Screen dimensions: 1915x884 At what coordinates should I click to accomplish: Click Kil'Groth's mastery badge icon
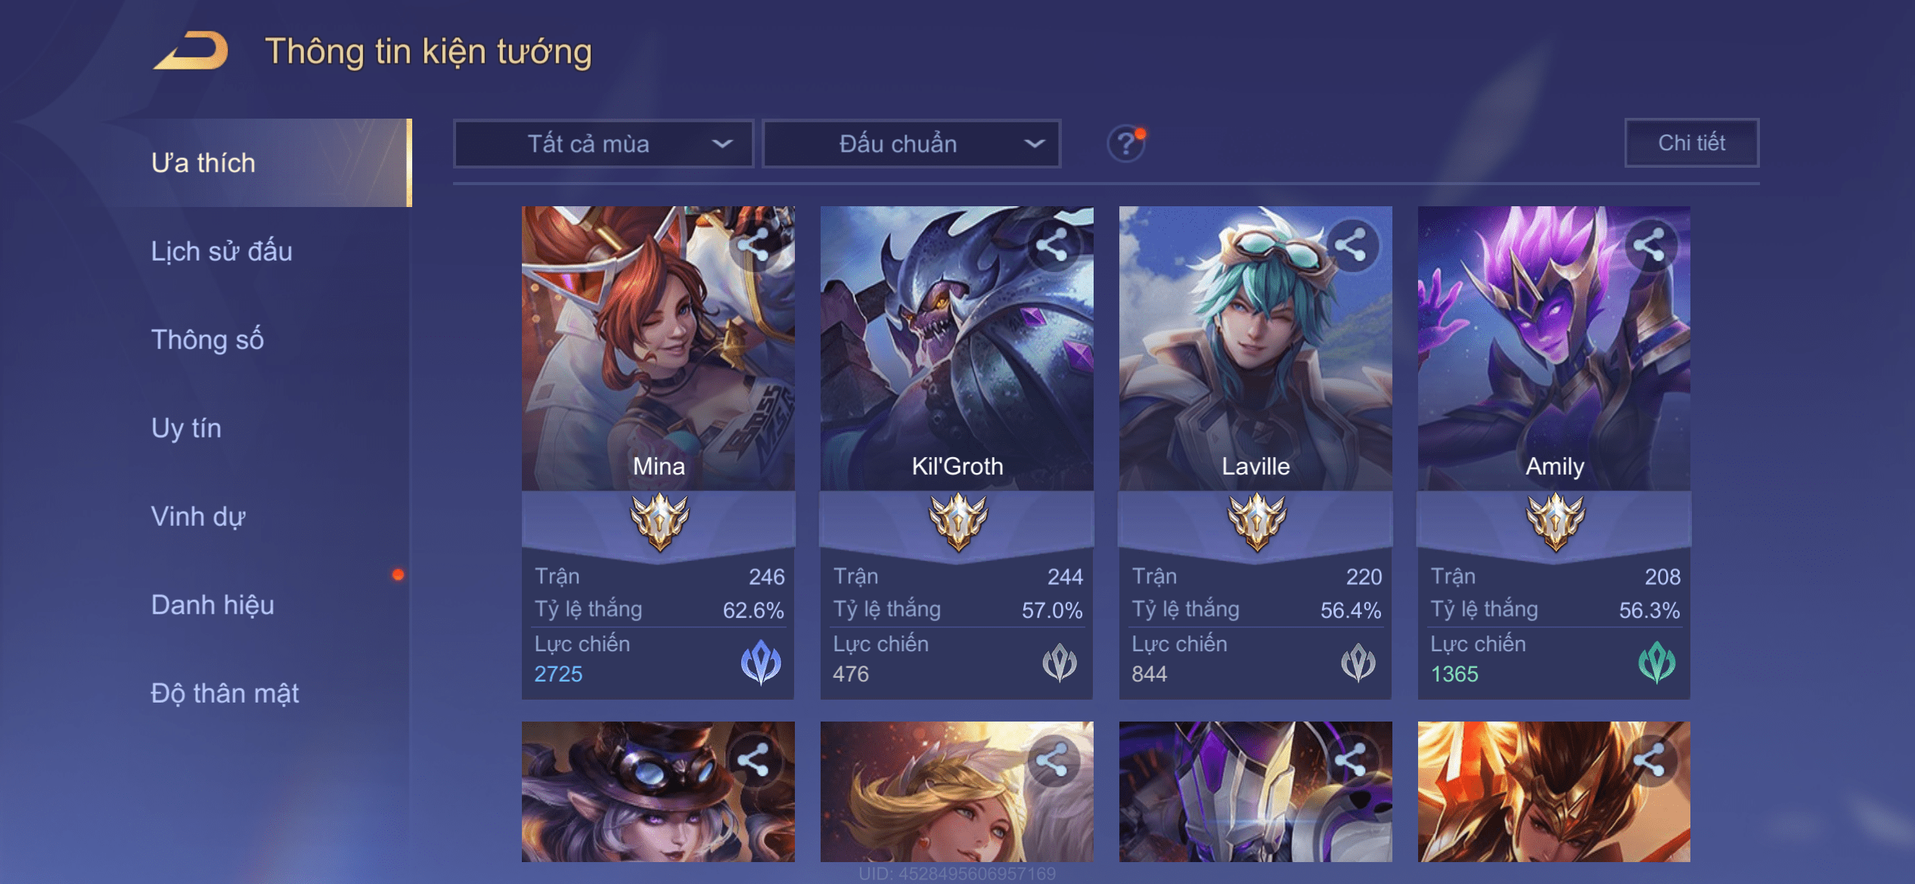pyautogui.click(x=957, y=521)
